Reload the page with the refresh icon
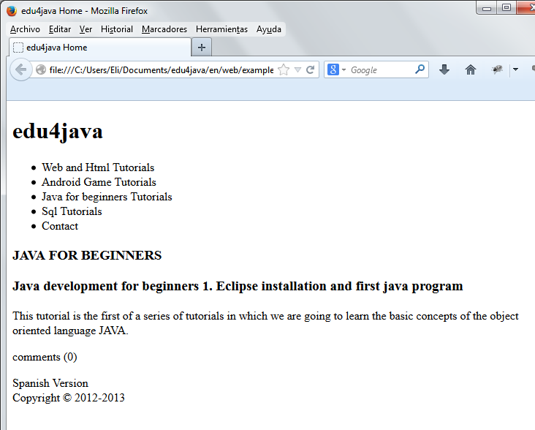Image resolution: width=535 pixels, height=430 pixels. click(x=310, y=70)
